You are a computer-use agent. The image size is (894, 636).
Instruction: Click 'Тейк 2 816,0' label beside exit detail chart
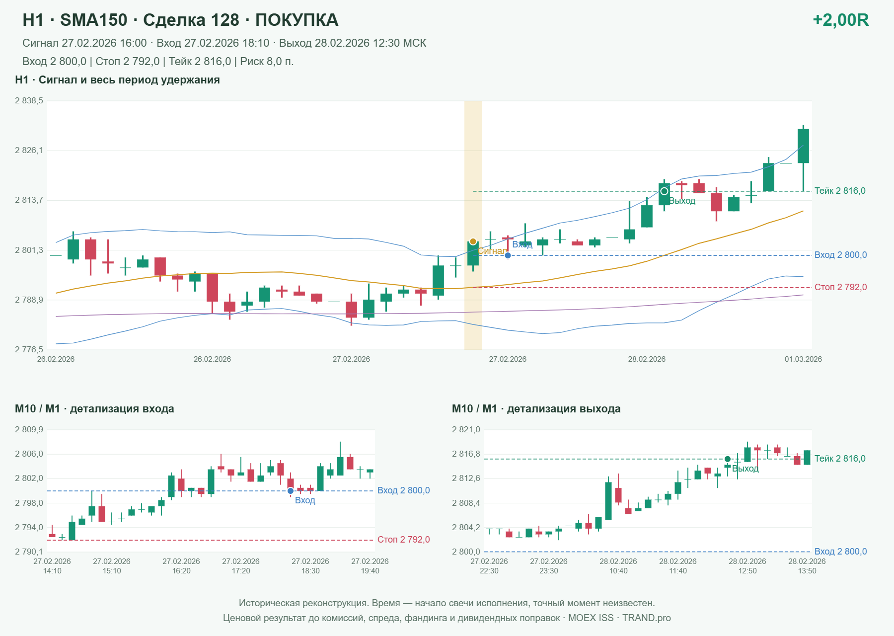840,459
